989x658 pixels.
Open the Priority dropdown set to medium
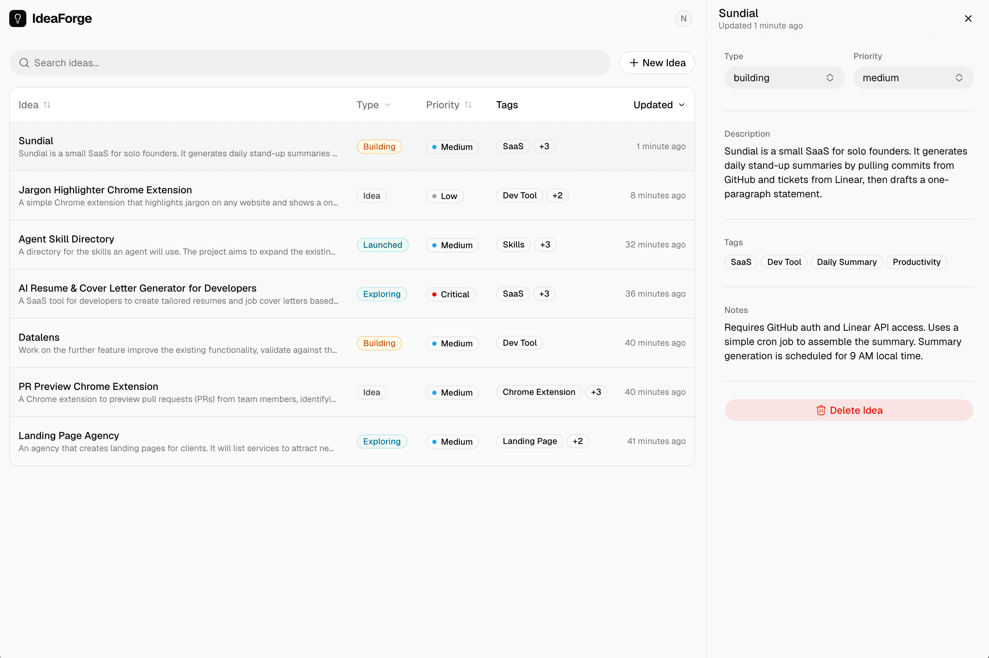coord(913,78)
